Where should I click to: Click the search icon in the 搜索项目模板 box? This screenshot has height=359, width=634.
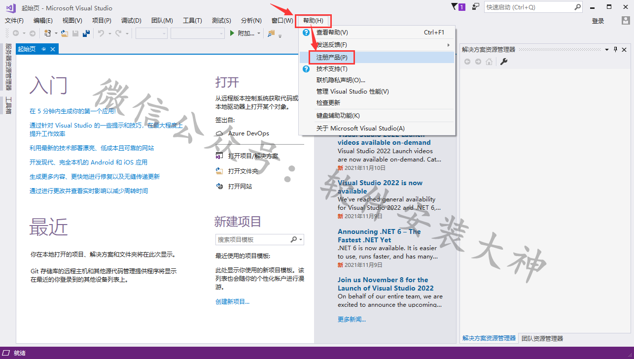tap(293, 239)
